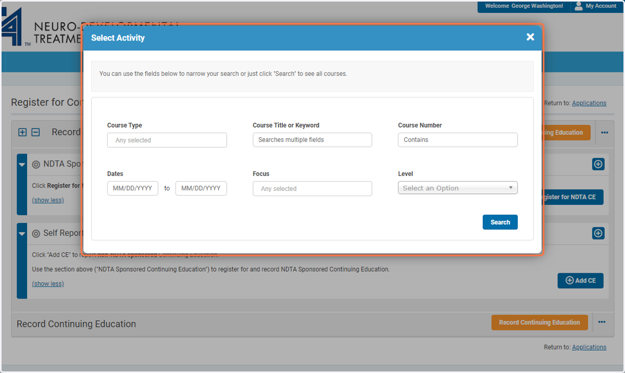This screenshot has height=373, width=625.
Task: Close the Select Activity dialog
Action: [x=530, y=37]
